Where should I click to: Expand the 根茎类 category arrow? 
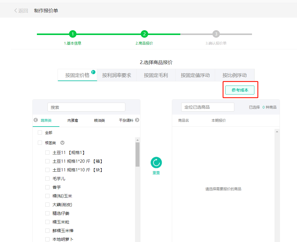(62, 143)
